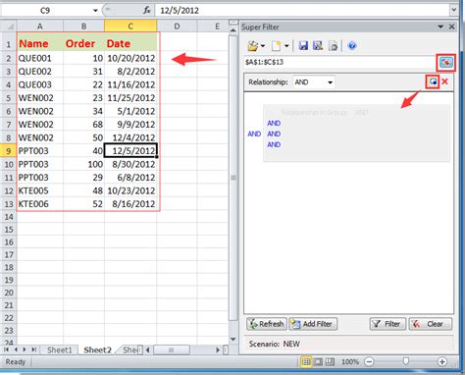Click the Clear button
This screenshot has height=375, width=465.
tap(431, 324)
